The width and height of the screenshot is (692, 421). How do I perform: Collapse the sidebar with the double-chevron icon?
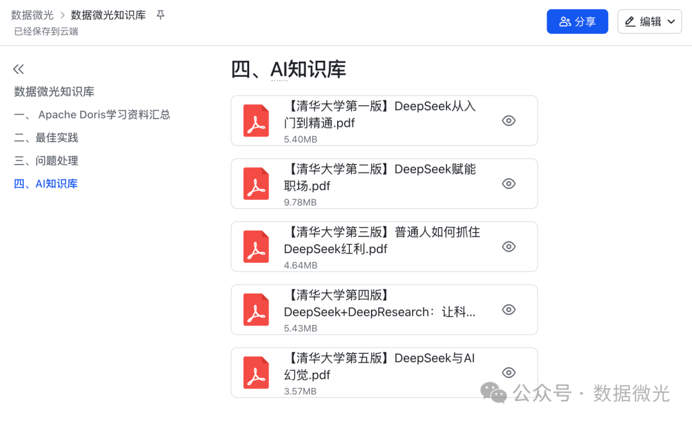19,69
